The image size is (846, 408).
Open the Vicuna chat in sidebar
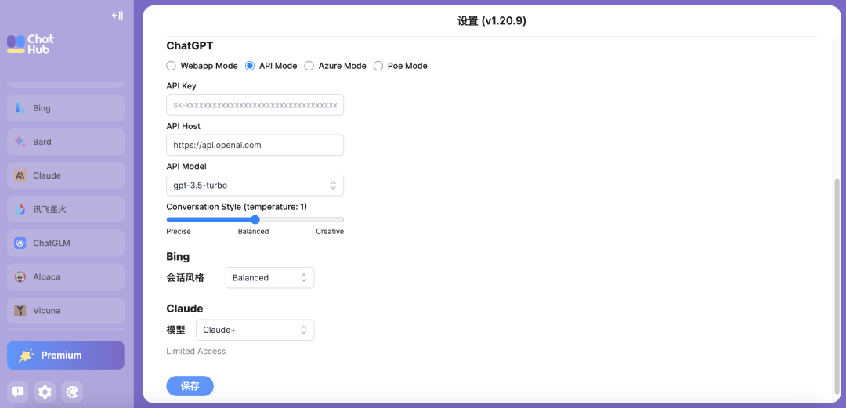coord(66,310)
